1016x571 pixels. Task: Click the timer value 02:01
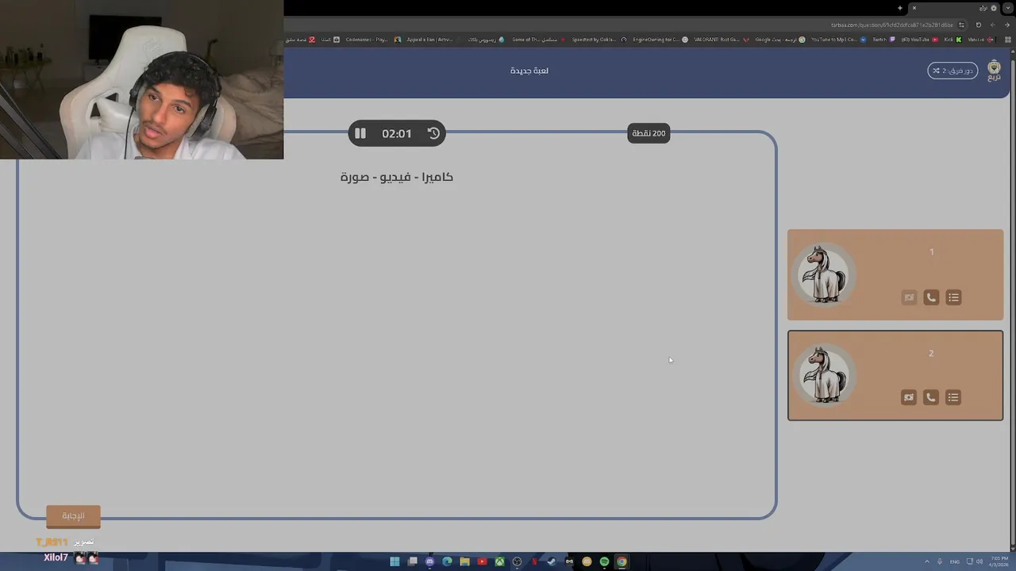pyautogui.click(x=397, y=133)
